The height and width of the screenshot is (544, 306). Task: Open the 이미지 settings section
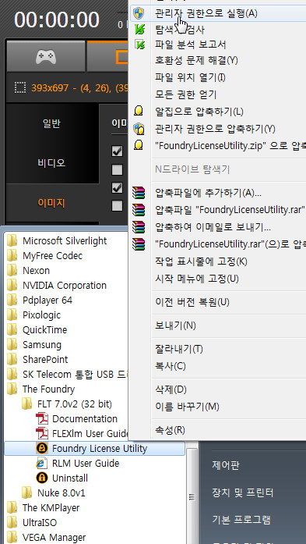(52, 203)
